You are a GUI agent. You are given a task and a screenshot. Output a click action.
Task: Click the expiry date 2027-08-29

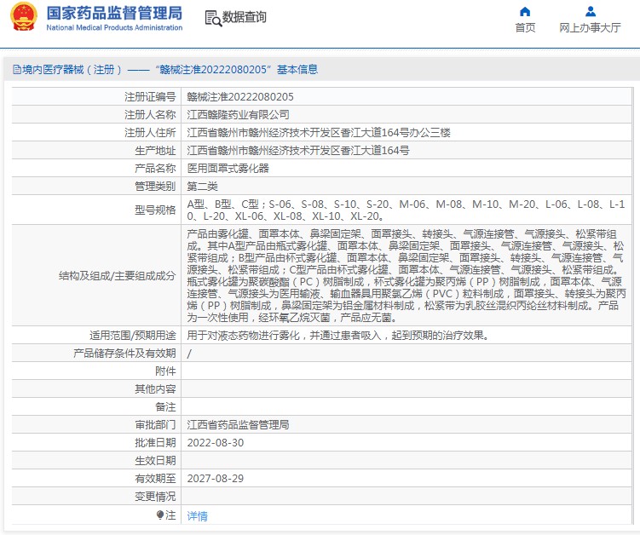215,479
